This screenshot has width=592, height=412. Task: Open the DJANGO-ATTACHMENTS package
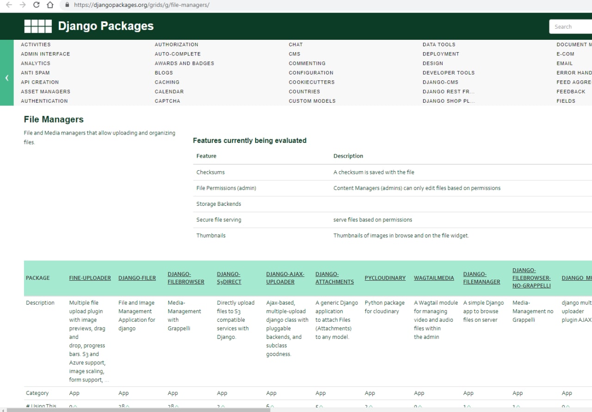pos(334,278)
